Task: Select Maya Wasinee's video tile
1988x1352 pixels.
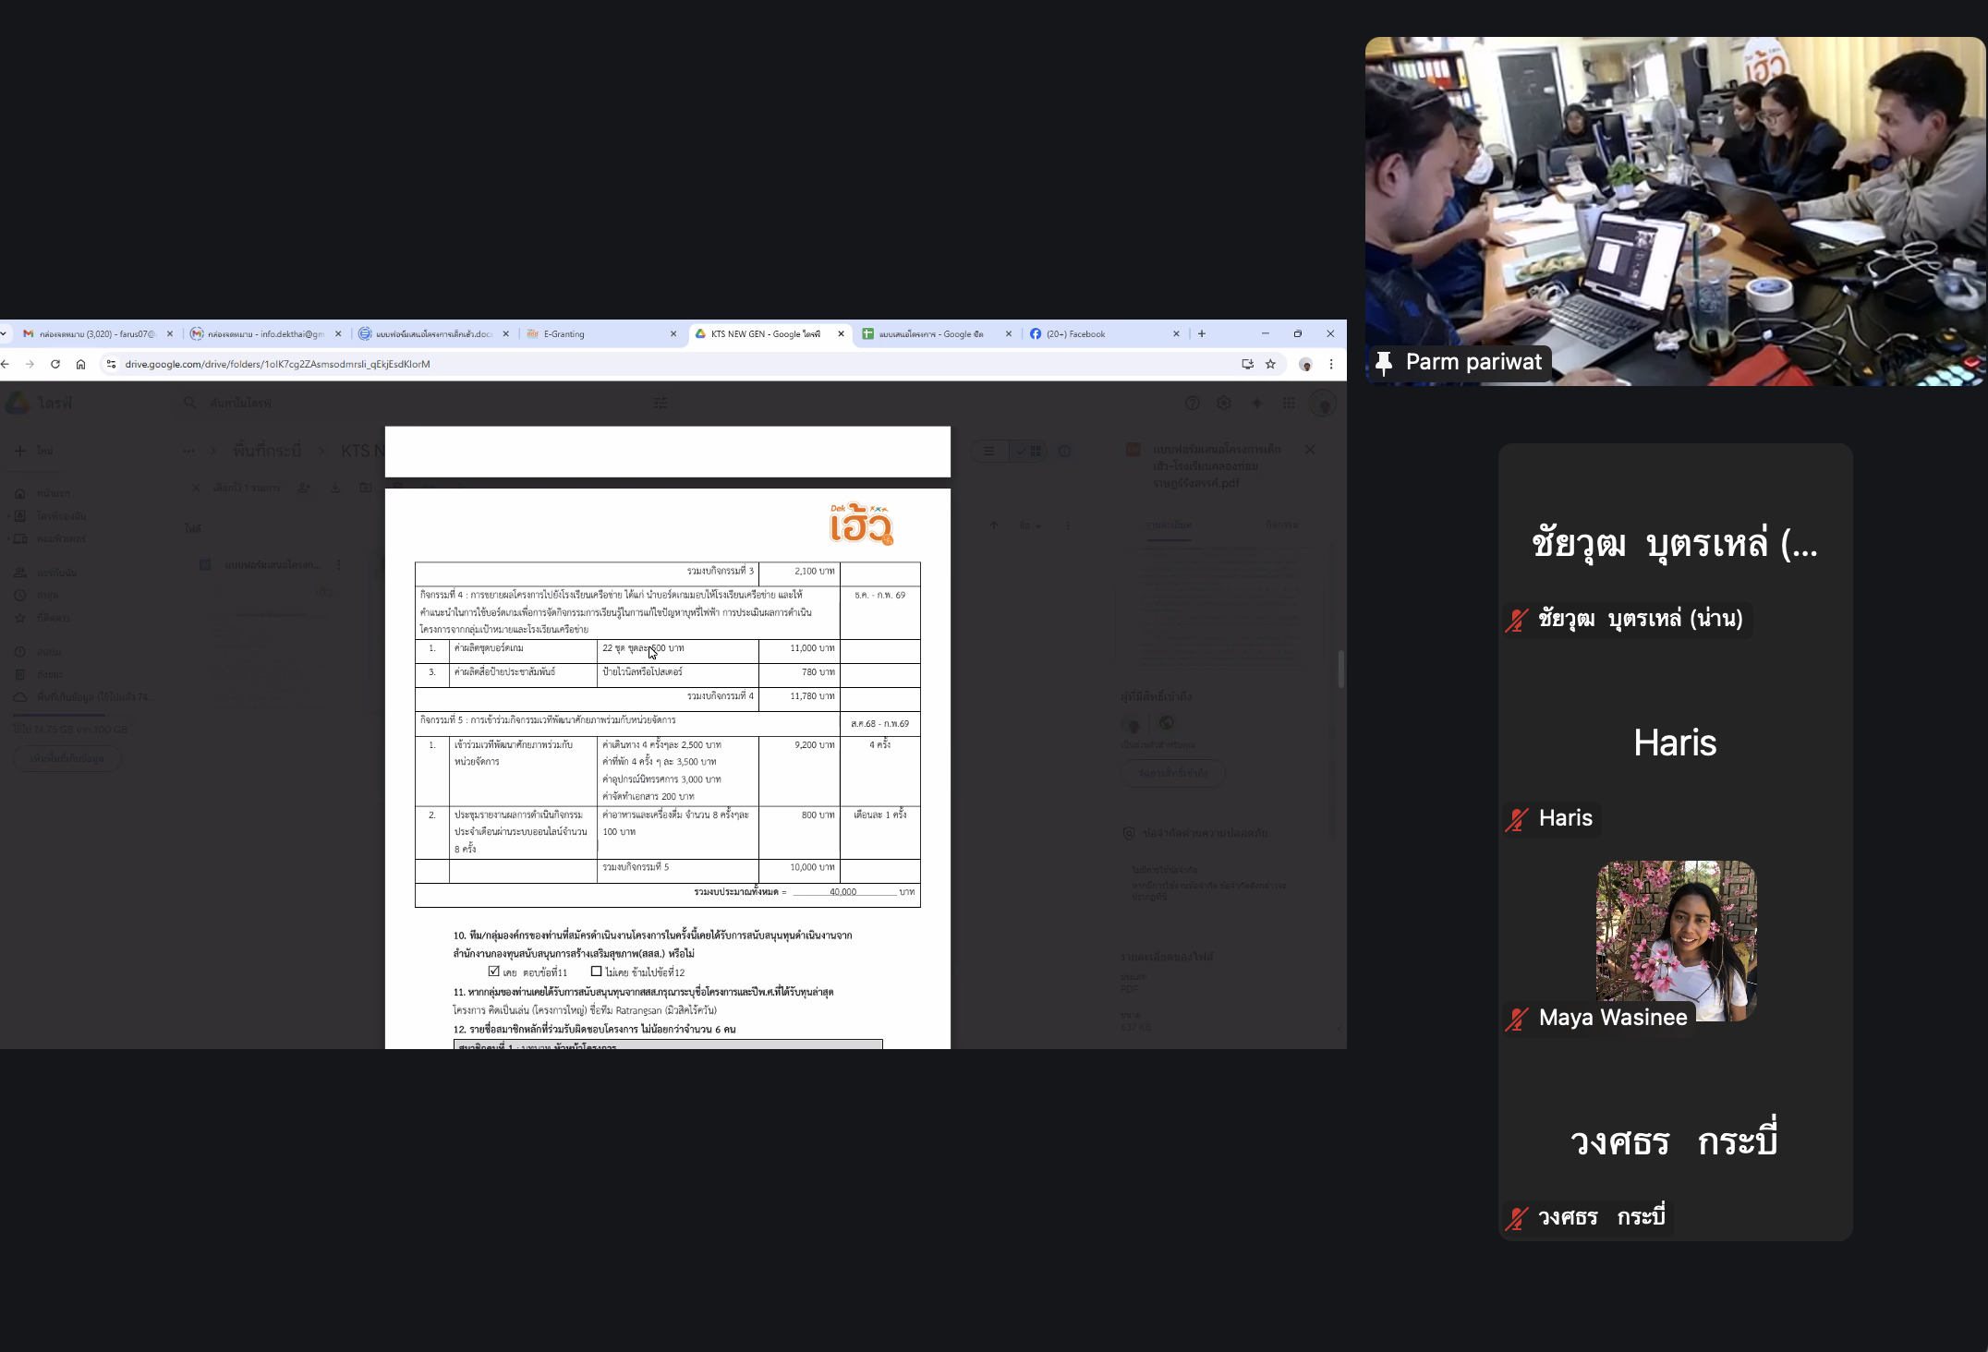Action: [1675, 940]
